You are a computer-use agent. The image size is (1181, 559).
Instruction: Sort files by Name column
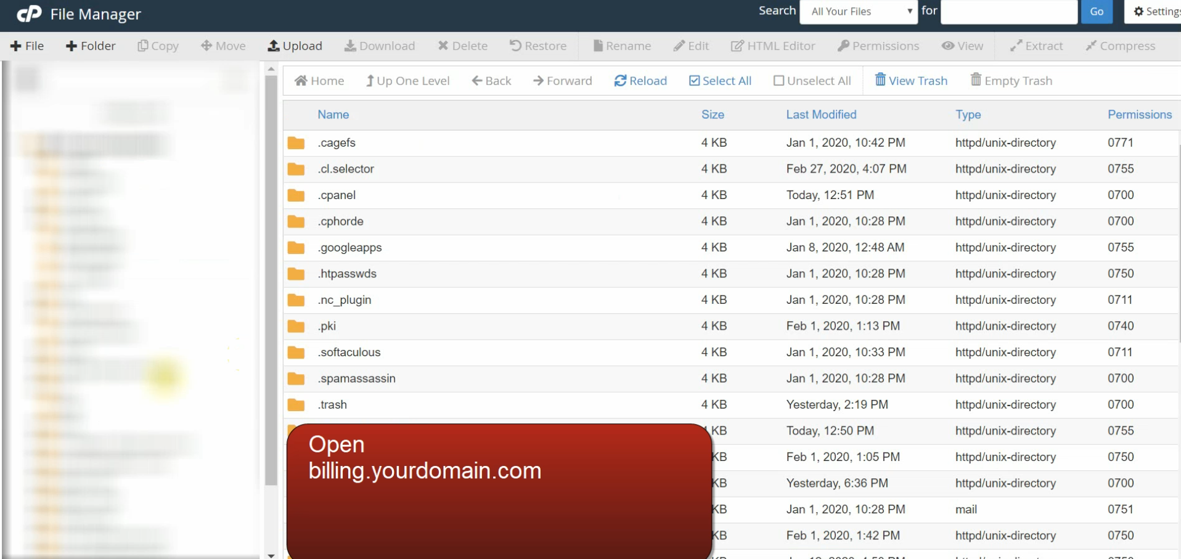[333, 115]
